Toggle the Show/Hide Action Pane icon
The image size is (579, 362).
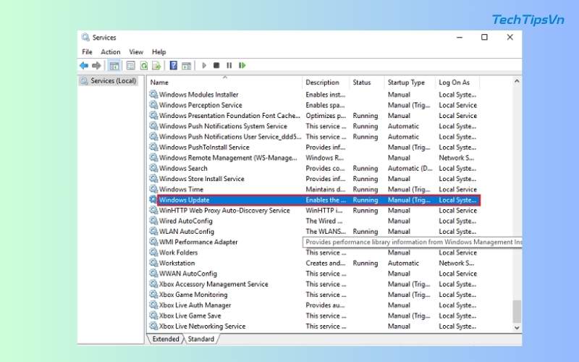point(187,66)
